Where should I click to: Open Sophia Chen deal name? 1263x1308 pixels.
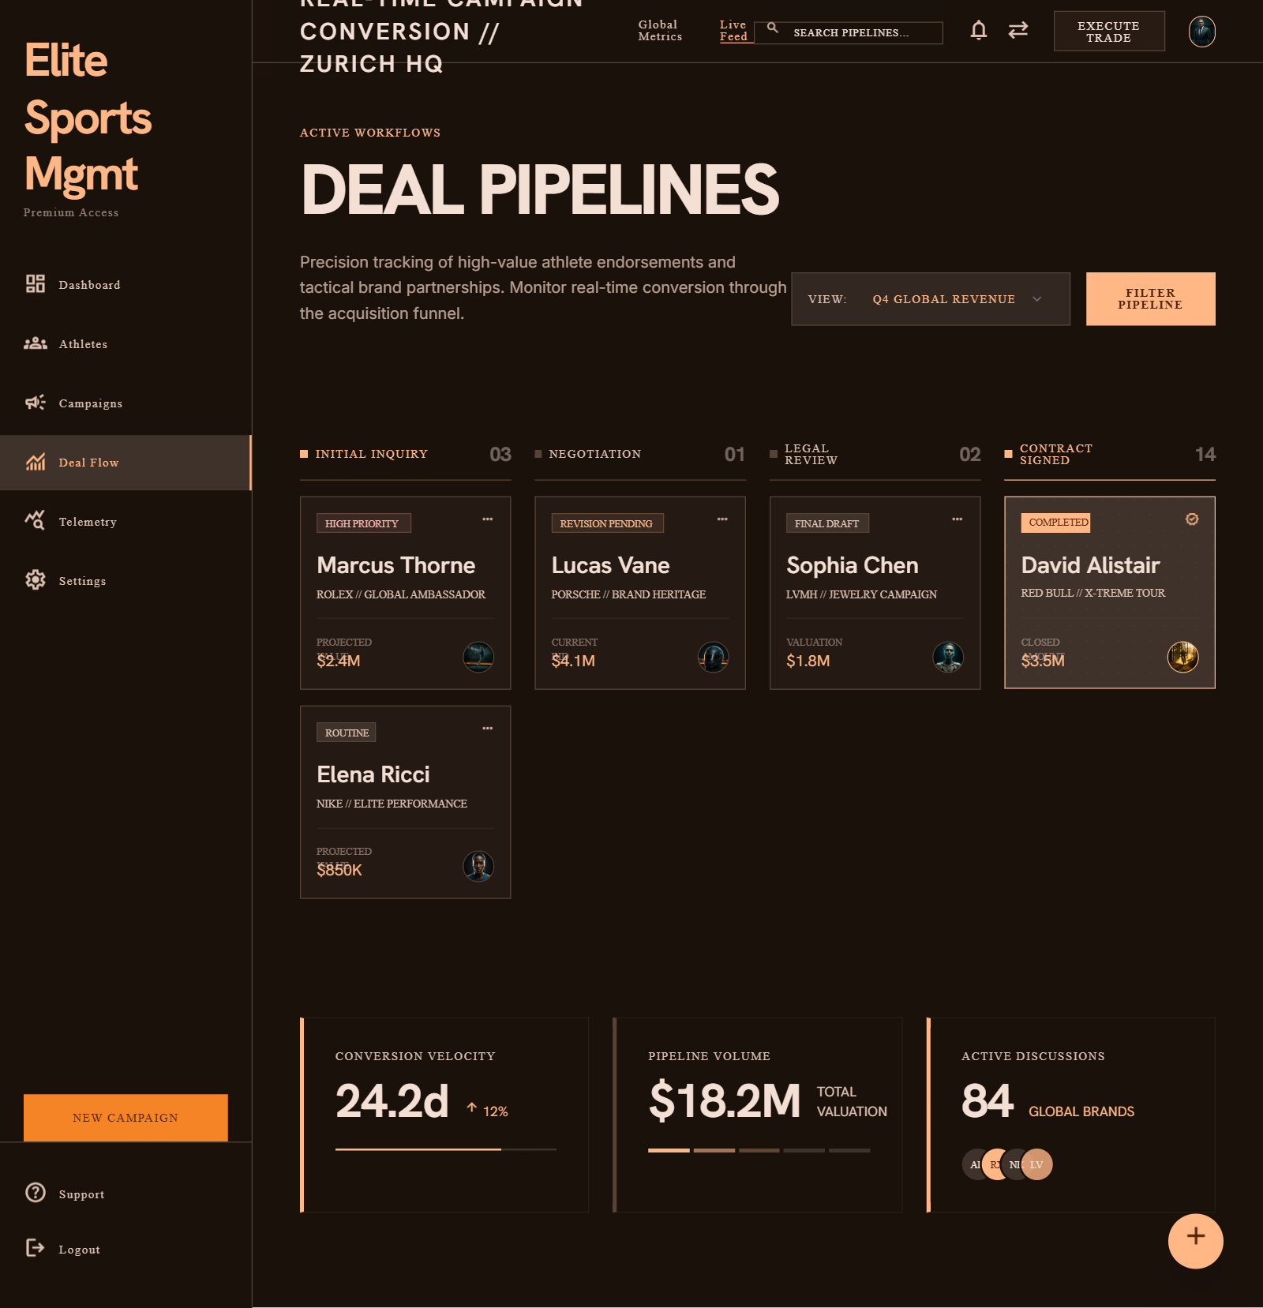[x=853, y=565]
